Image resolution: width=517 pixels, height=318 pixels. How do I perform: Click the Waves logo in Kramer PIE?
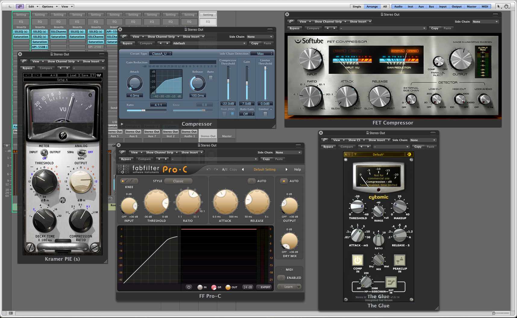[99, 75]
